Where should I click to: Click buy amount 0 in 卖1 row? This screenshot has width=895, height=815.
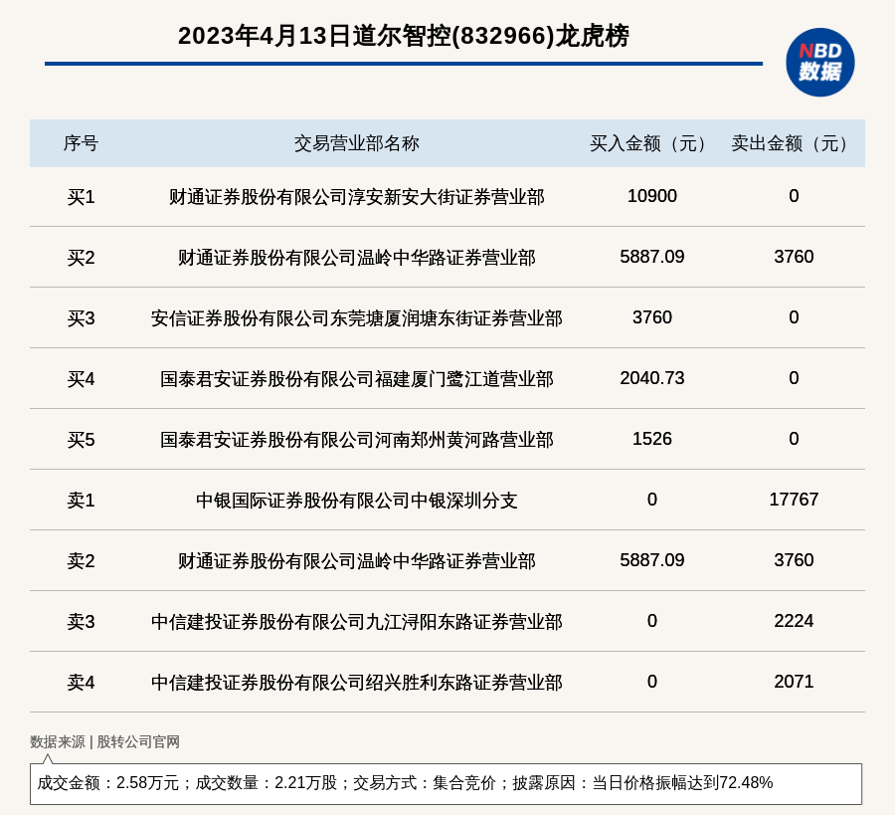click(x=651, y=499)
